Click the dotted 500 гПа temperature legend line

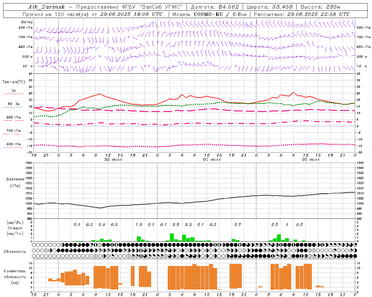(x=13, y=147)
